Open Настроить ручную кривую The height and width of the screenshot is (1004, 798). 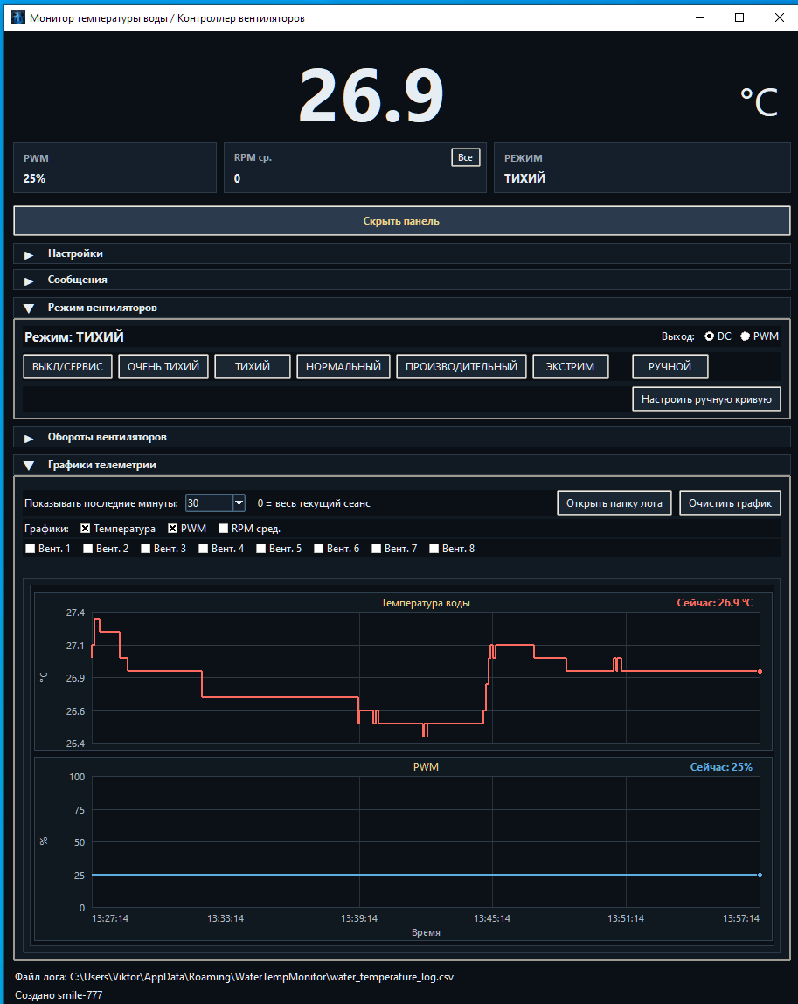[706, 399]
